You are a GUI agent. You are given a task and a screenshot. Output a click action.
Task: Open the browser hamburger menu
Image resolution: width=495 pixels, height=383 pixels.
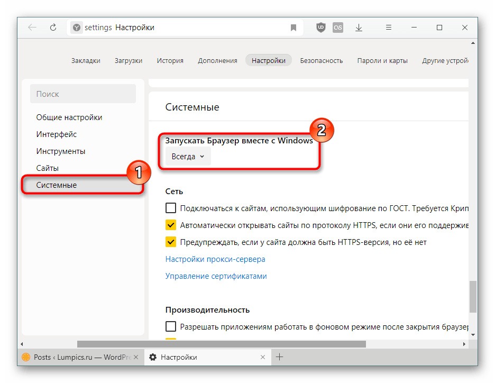click(389, 28)
